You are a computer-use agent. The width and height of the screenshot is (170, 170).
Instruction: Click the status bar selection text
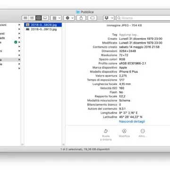[x=85, y=149]
